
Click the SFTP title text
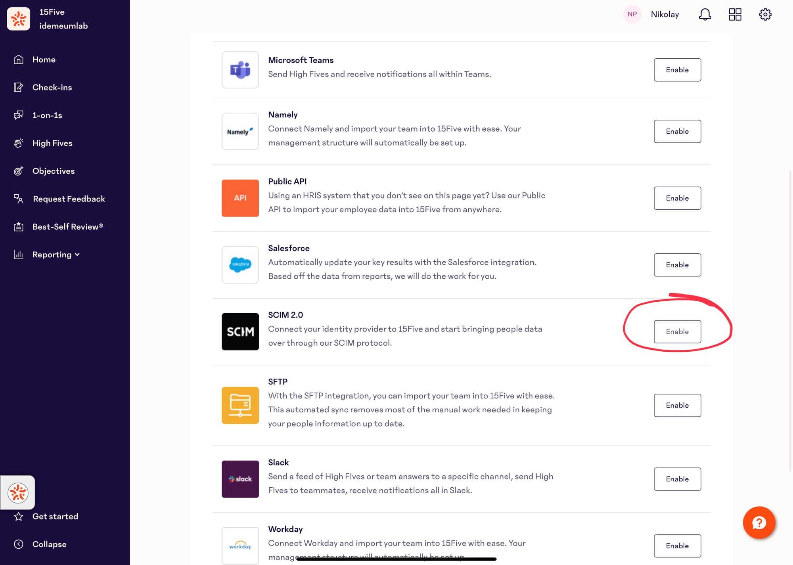pyautogui.click(x=278, y=381)
